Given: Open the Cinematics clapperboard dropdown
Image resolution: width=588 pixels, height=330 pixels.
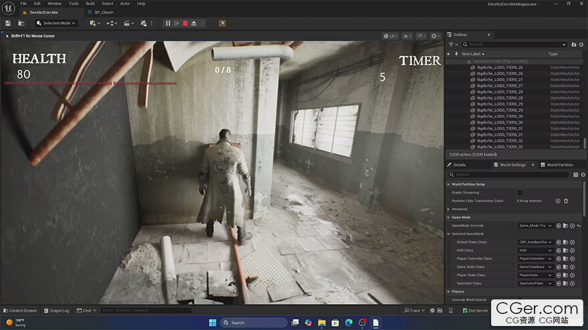Looking at the screenshot, I should click(x=128, y=23).
